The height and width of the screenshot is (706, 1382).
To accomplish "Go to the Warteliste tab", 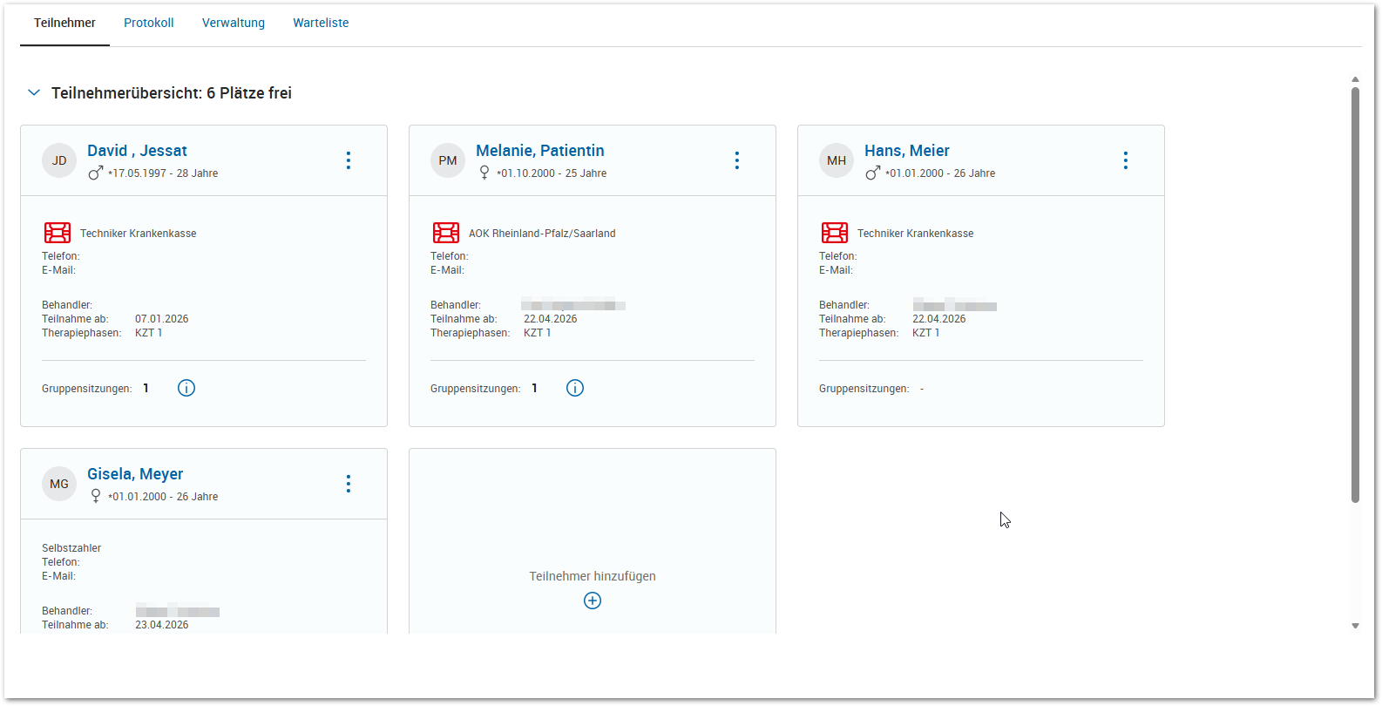I will tap(321, 23).
